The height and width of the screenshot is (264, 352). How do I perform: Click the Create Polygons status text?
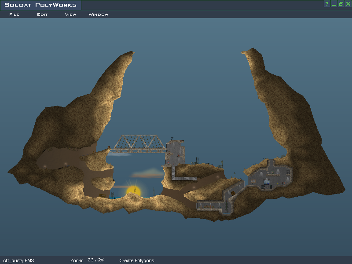(x=136, y=260)
